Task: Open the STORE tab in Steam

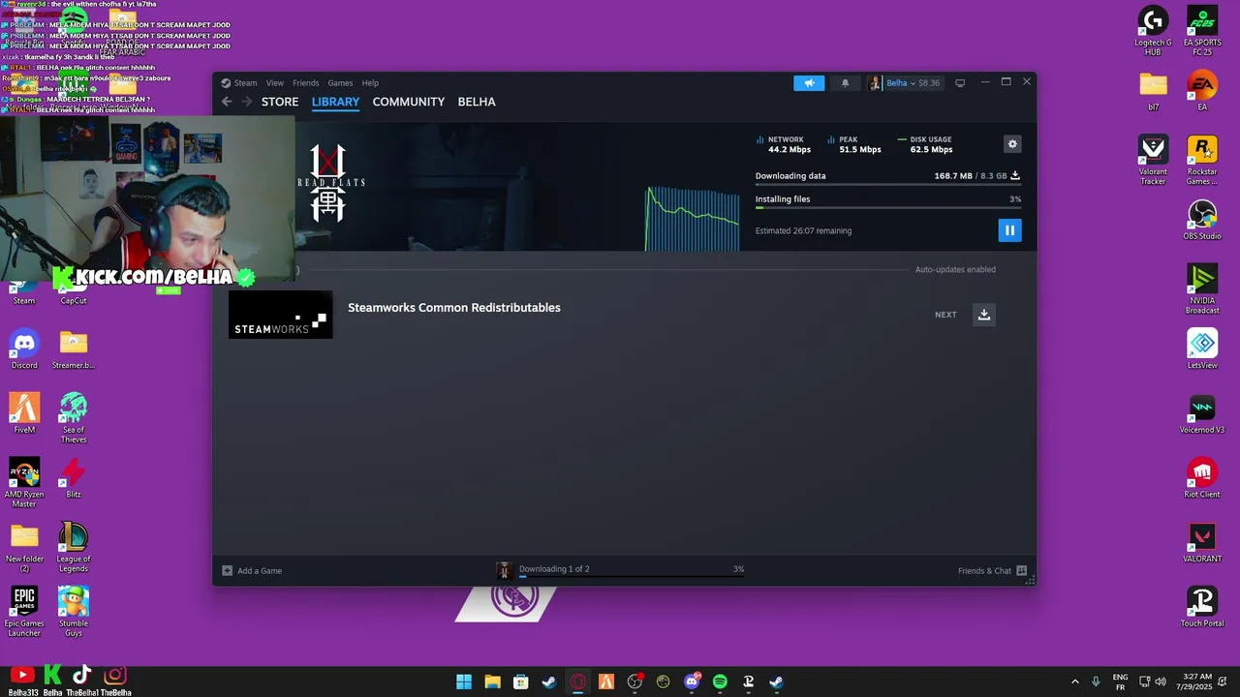Action: coord(280,102)
